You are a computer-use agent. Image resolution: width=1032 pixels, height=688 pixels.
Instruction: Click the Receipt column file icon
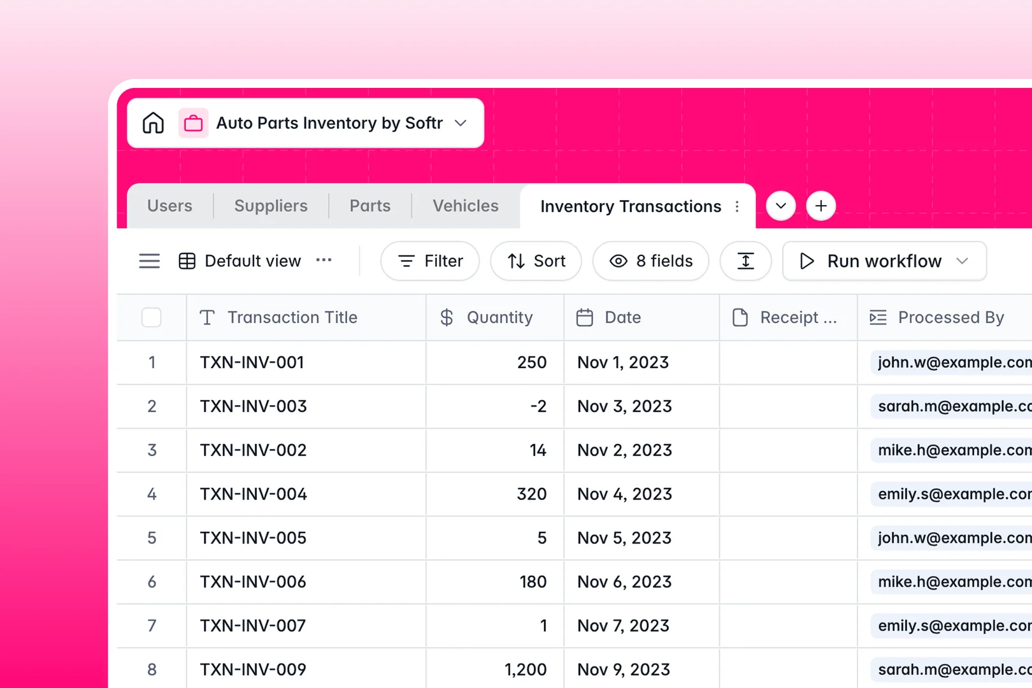pyautogui.click(x=740, y=317)
